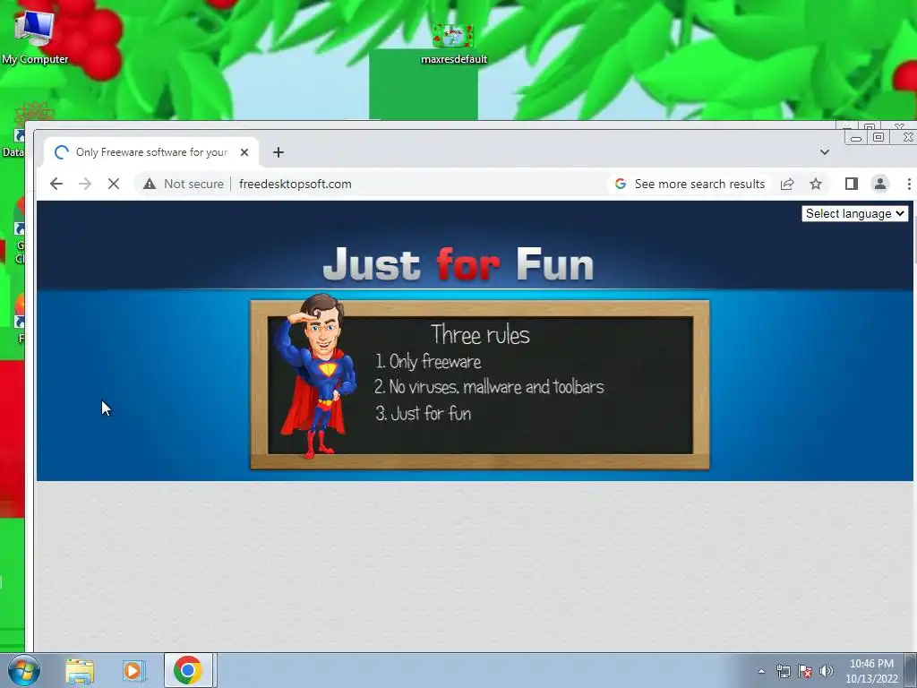This screenshot has width=917, height=688.
Task: Maximize the Chrome browser window
Action: 878,137
